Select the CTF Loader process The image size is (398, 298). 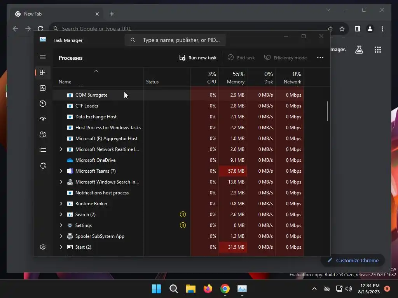point(178,106)
